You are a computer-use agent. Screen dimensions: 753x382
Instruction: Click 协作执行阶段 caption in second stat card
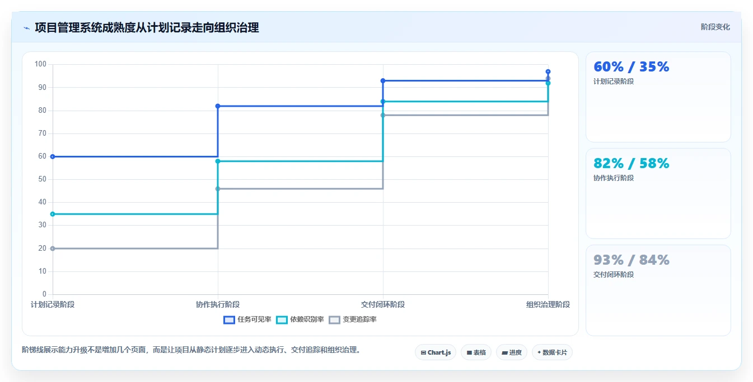[614, 178]
